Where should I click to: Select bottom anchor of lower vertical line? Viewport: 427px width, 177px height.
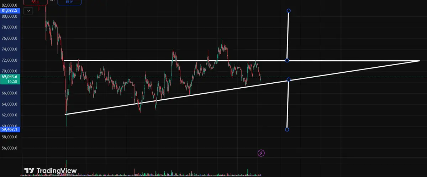pos(287,129)
